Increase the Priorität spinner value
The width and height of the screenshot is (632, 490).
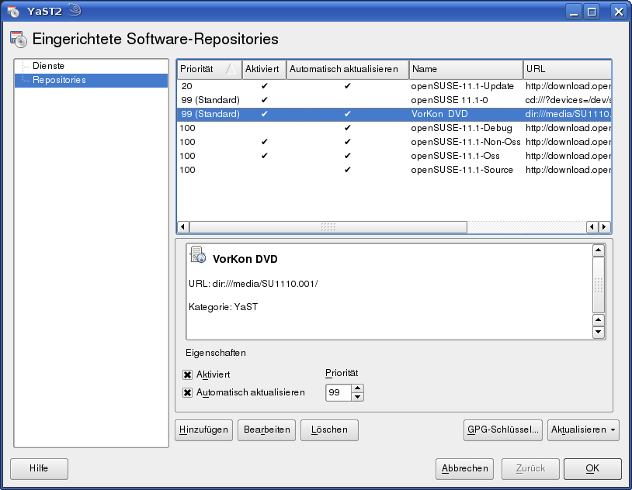click(357, 388)
